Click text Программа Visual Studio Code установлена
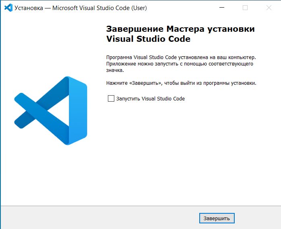Image resolution: width=281 pixels, height=229 pixels. coord(157,57)
